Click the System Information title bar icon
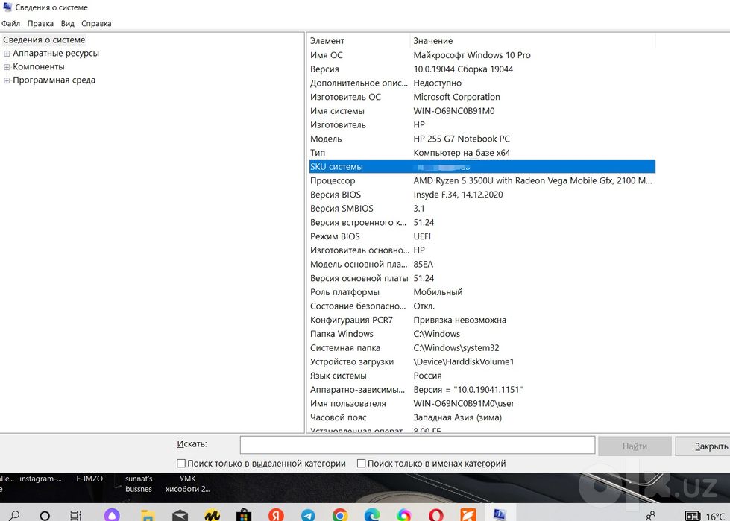The width and height of the screenshot is (730, 521). coord(7,7)
